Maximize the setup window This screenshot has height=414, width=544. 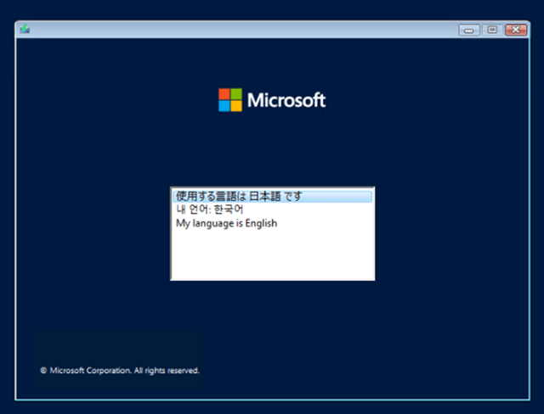pyautogui.click(x=492, y=30)
